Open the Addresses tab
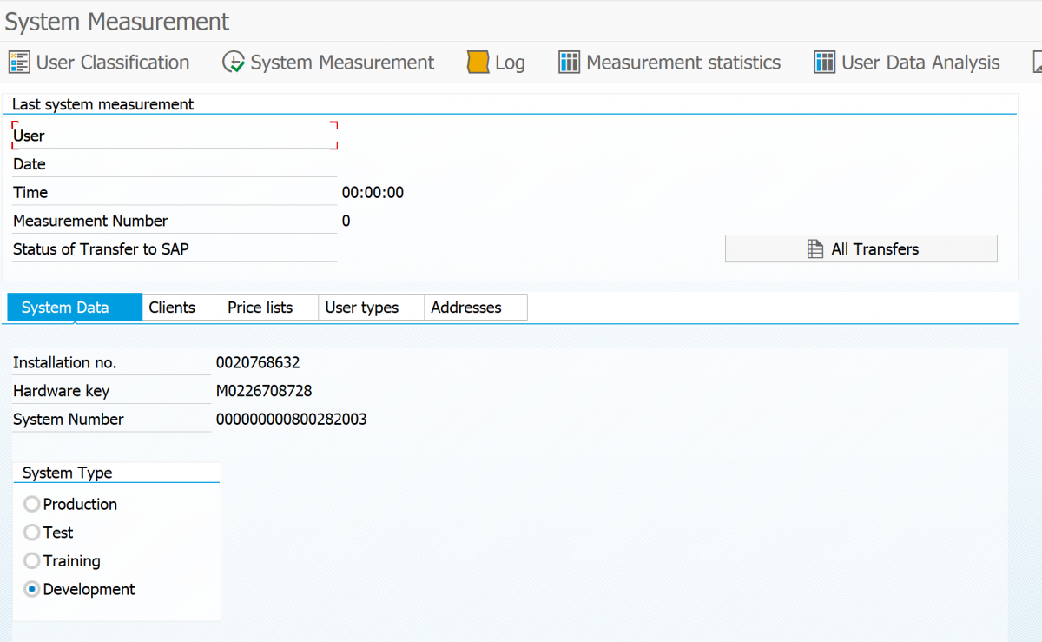The image size is (1042, 642). tap(465, 307)
